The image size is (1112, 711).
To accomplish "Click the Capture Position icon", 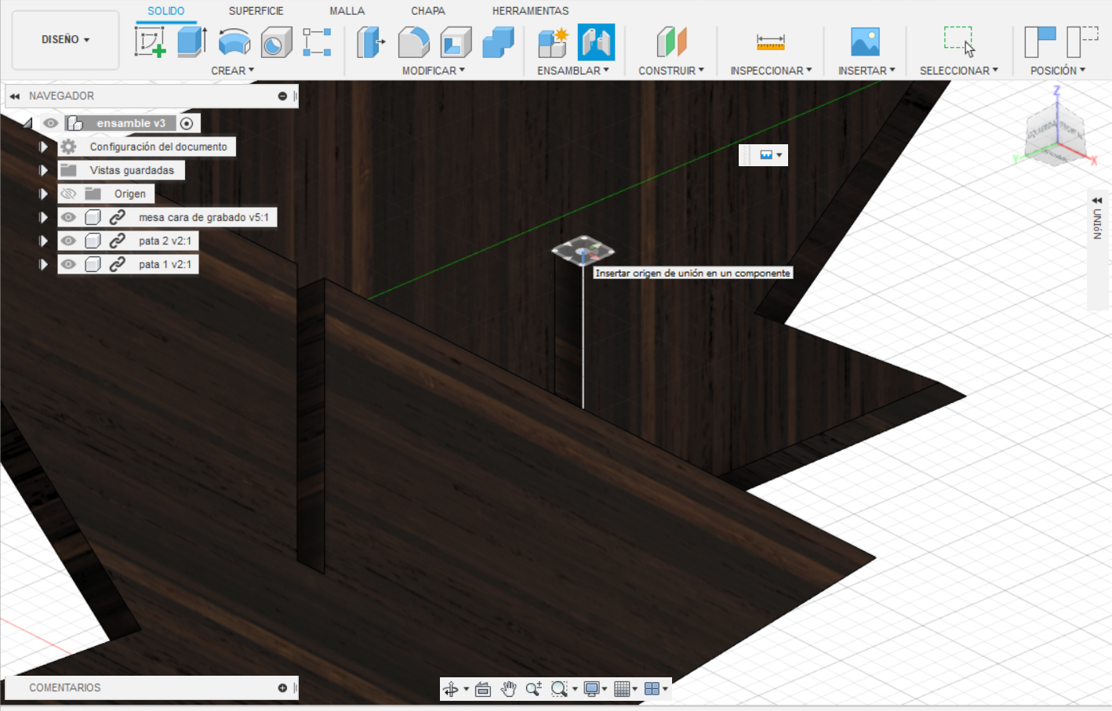I will pyautogui.click(x=1041, y=42).
